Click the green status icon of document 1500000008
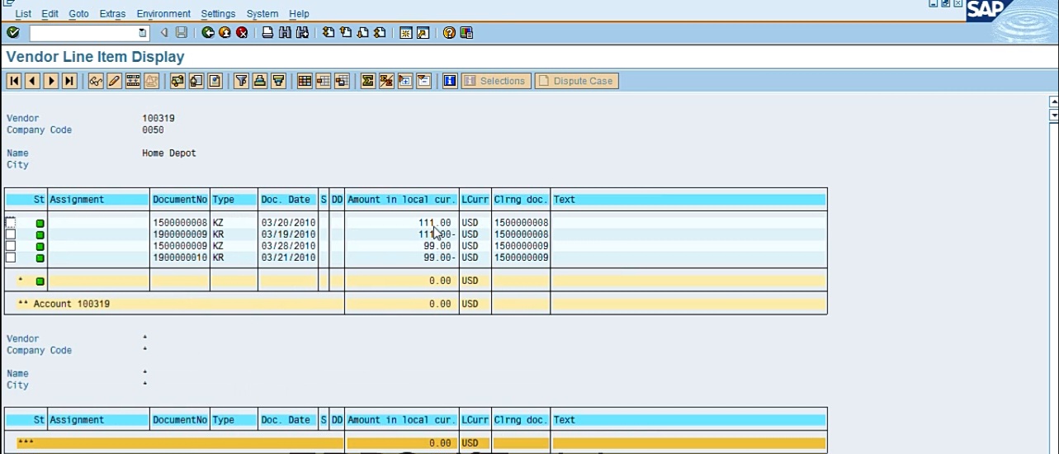This screenshot has height=454, width=1059. (x=40, y=224)
